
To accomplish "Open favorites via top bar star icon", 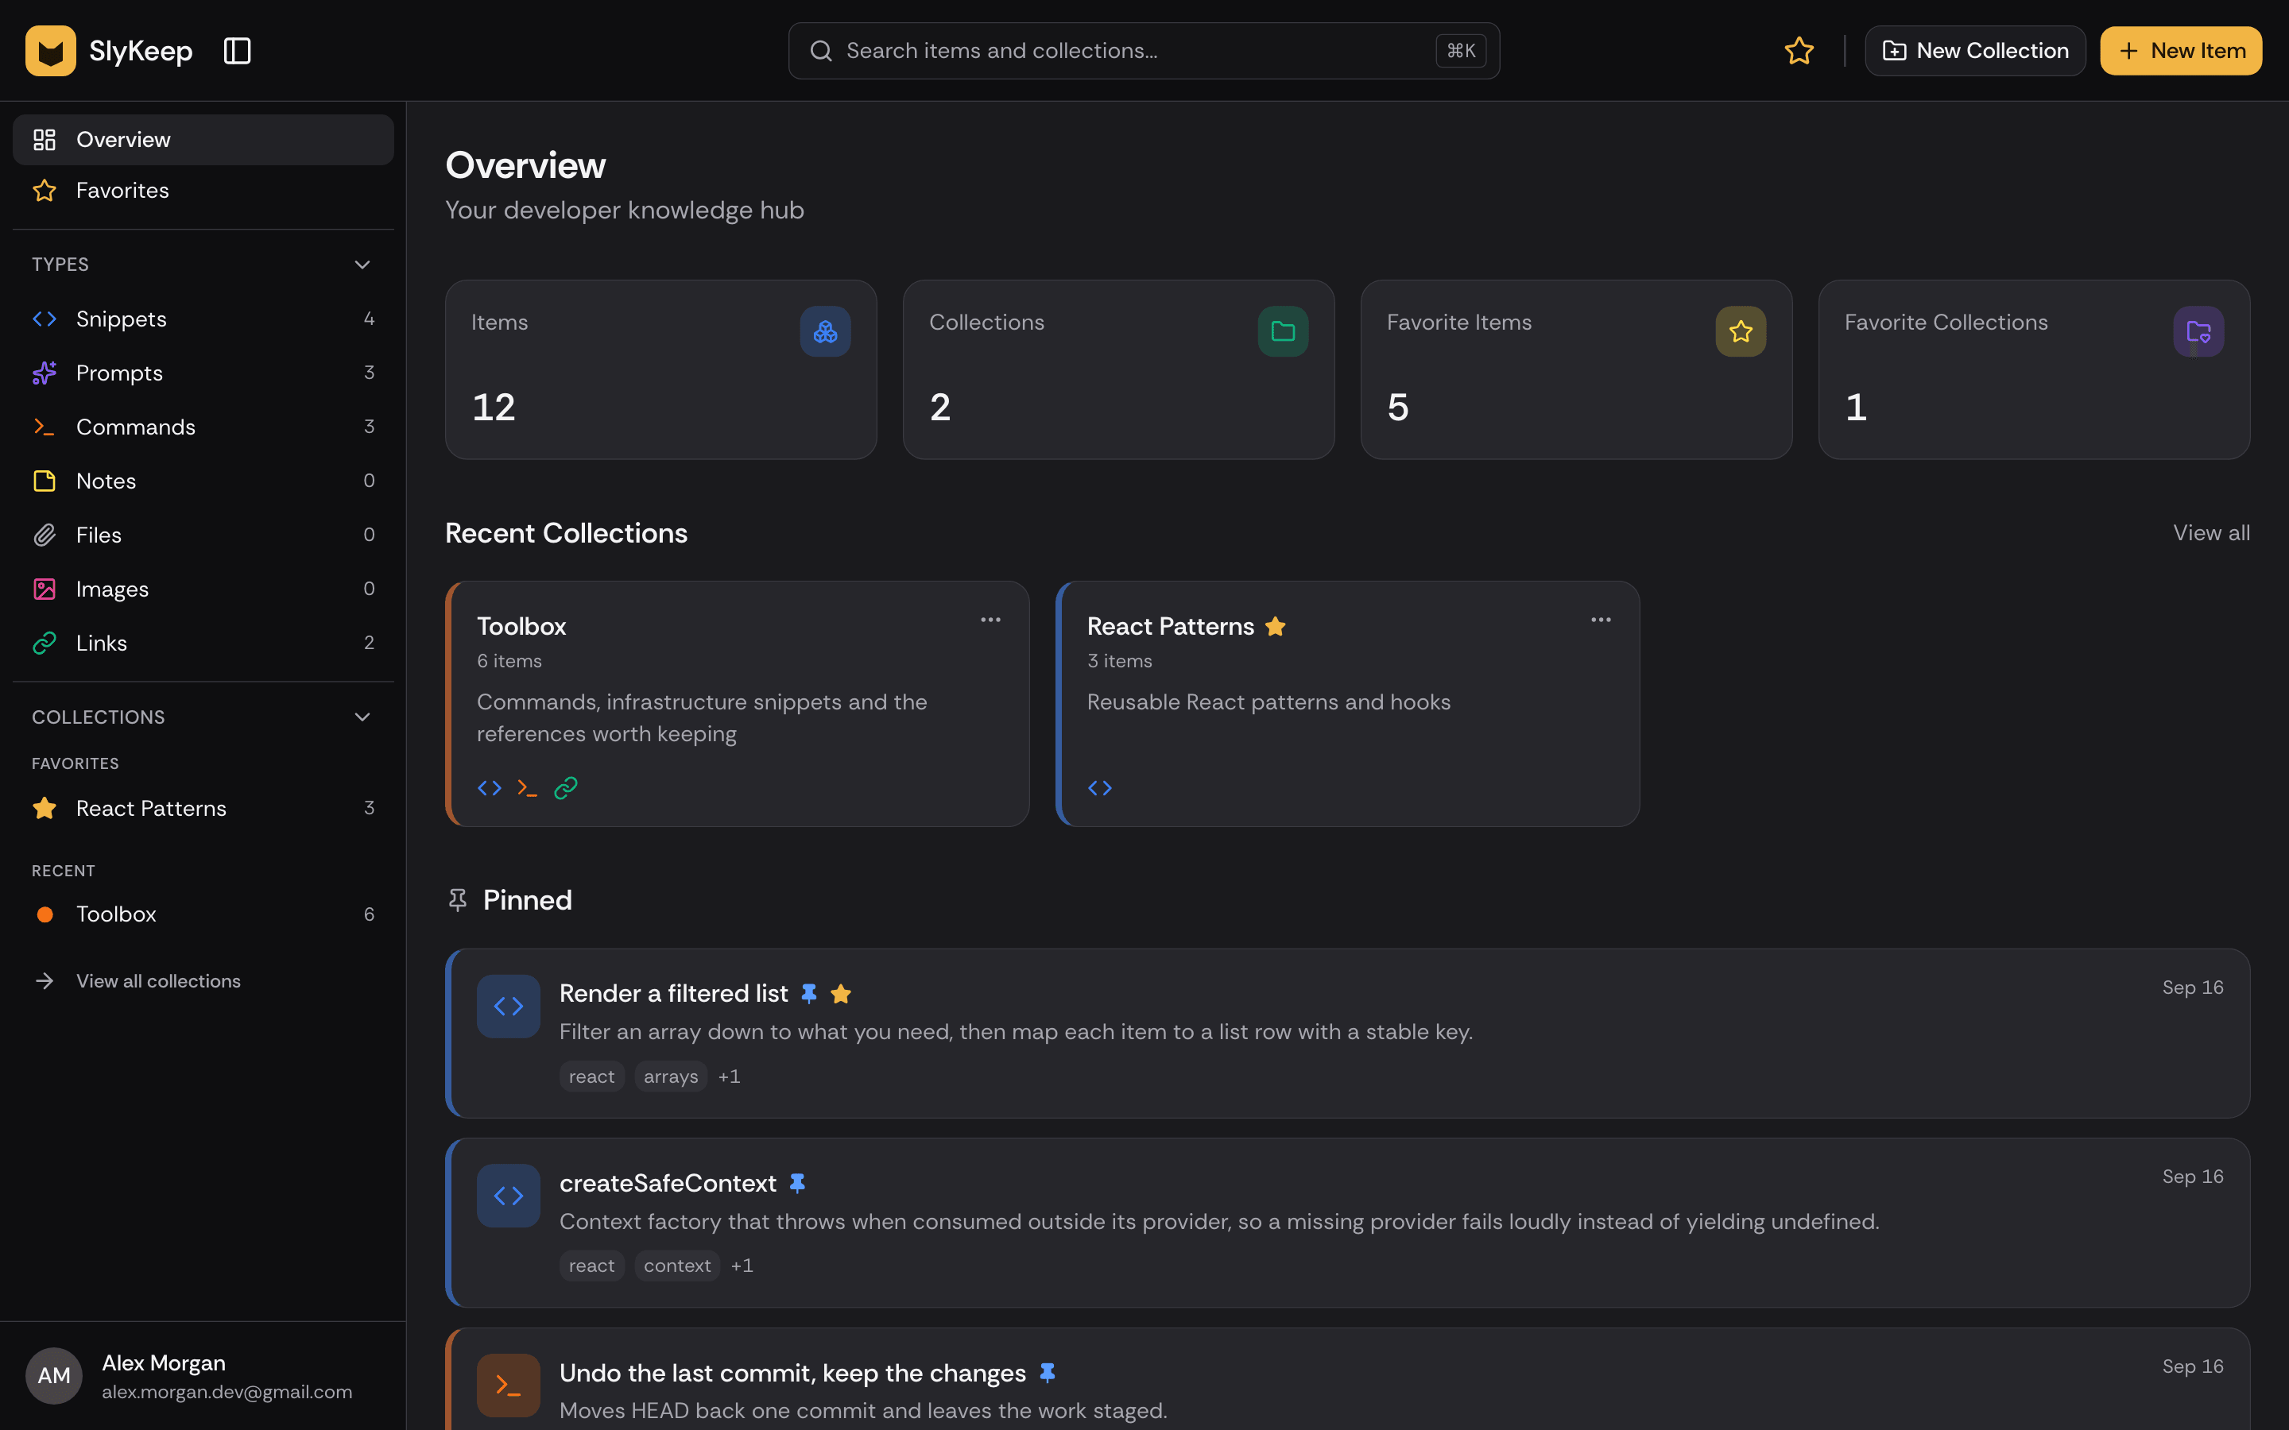I will point(1798,51).
